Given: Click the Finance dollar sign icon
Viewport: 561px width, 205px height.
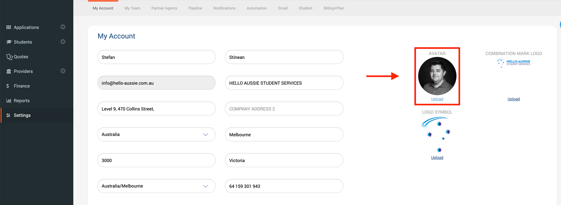Looking at the screenshot, I should click(8, 86).
